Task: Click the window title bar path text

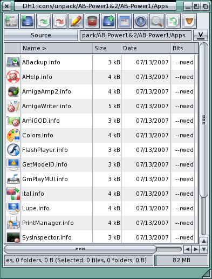Action: pyautogui.click(x=95, y=6)
